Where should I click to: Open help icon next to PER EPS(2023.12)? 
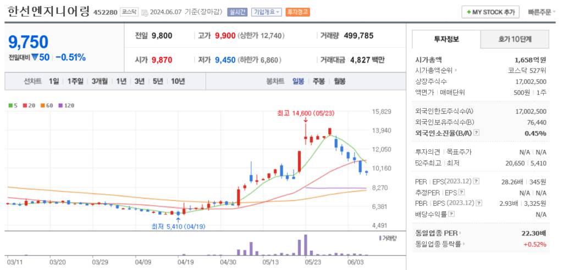click(476, 182)
